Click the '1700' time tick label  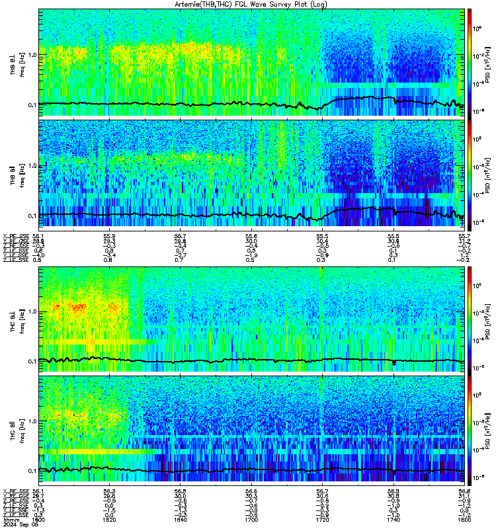[251, 520]
